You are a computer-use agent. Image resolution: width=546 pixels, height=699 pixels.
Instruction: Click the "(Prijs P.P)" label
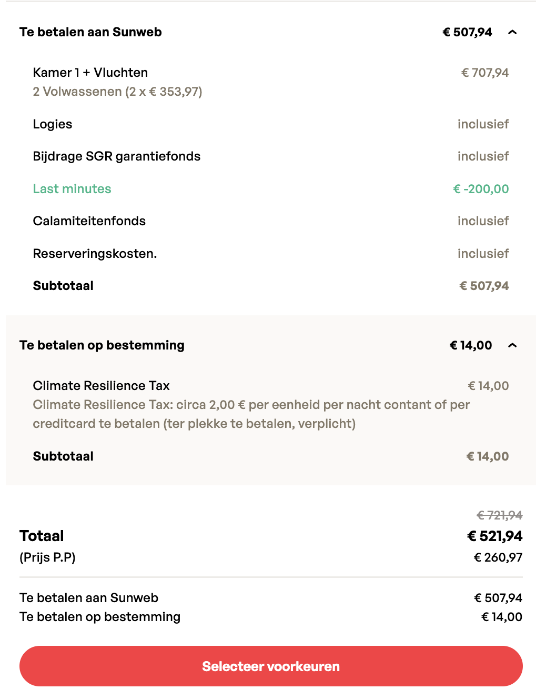[47, 557]
